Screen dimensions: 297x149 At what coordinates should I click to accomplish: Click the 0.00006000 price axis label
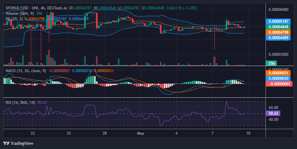point(278,10)
